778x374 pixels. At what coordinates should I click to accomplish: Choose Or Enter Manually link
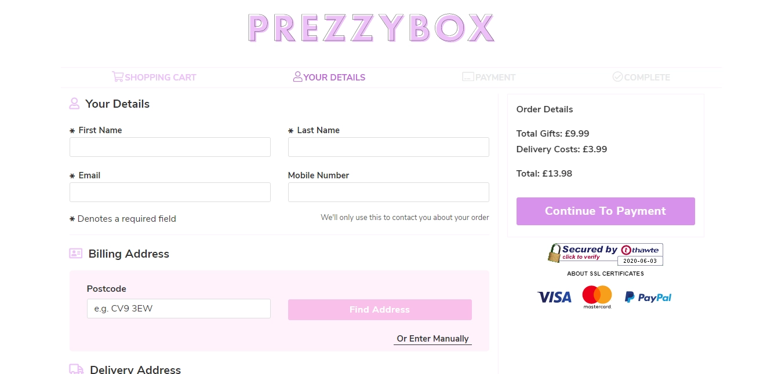click(432, 339)
